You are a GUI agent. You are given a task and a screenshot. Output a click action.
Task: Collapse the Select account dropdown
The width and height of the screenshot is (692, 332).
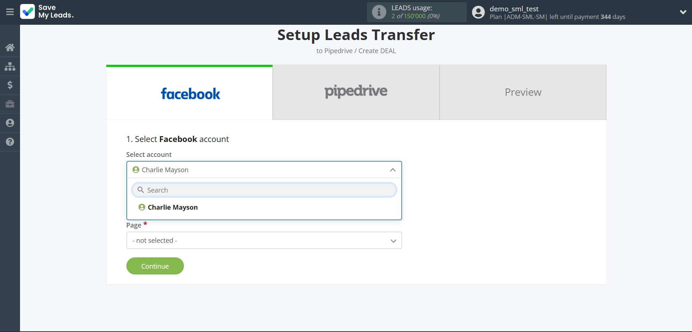[x=393, y=170]
